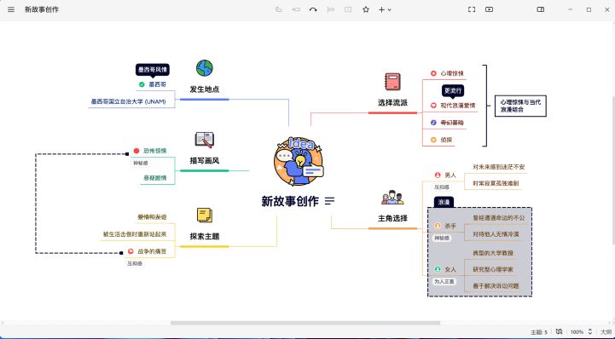Screen dimensions: 615x339
Task: Click the relationship arrow toolbar icon
Action: (313, 9)
